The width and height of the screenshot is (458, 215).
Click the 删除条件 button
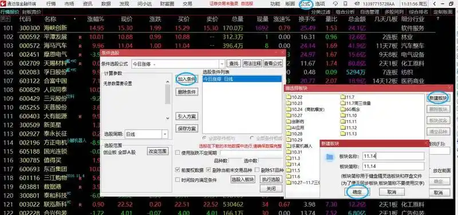(x=187, y=92)
